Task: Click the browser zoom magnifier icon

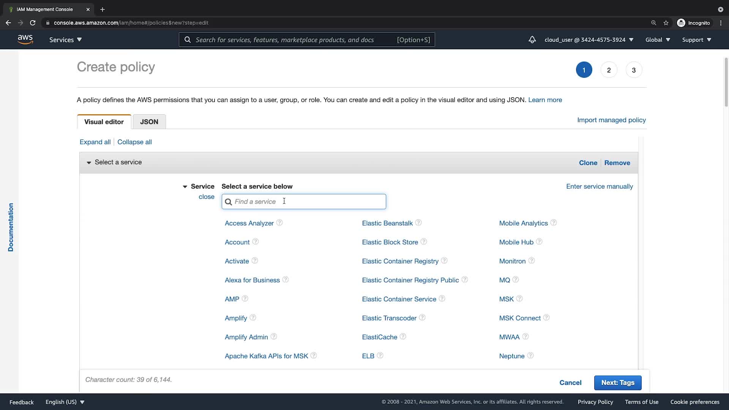Action: click(653, 23)
